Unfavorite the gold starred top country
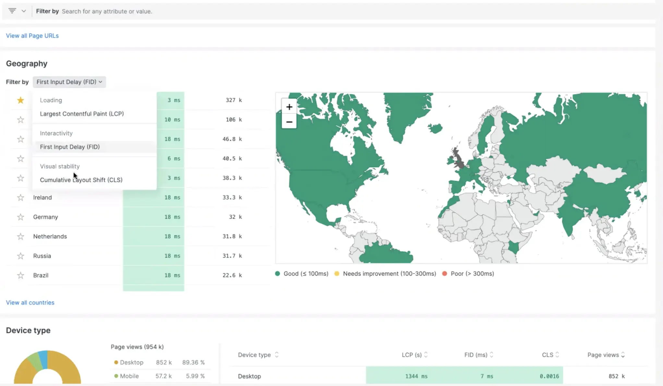The width and height of the screenshot is (663, 386). [20, 100]
